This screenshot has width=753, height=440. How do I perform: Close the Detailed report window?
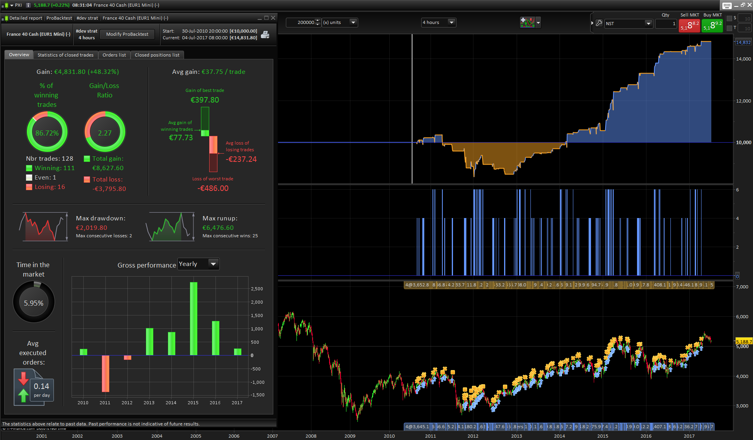click(273, 18)
